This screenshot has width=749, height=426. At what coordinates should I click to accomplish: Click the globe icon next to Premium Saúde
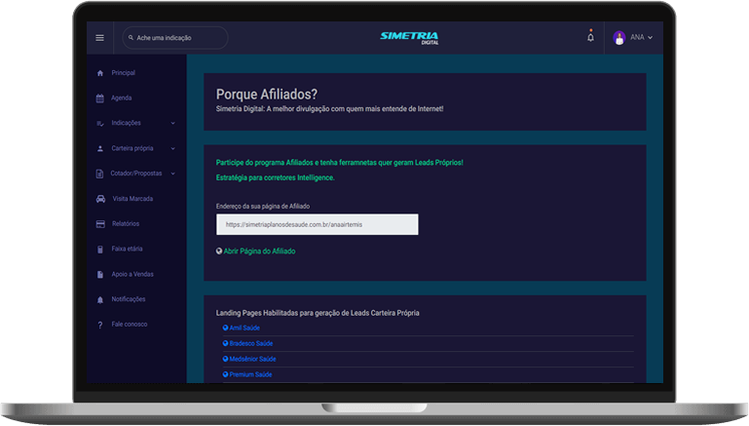tap(225, 374)
